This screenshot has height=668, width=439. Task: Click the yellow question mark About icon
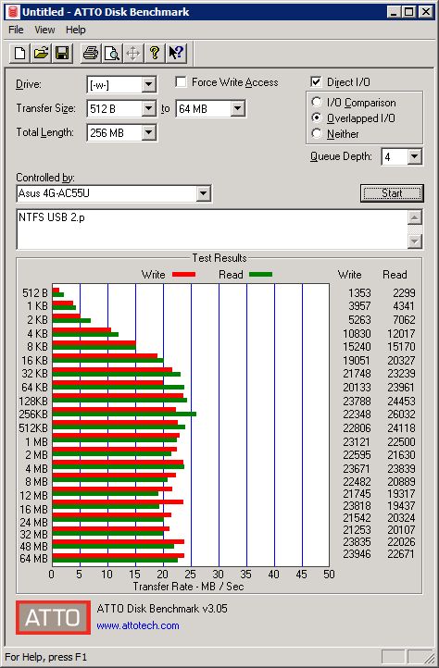(x=155, y=54)
